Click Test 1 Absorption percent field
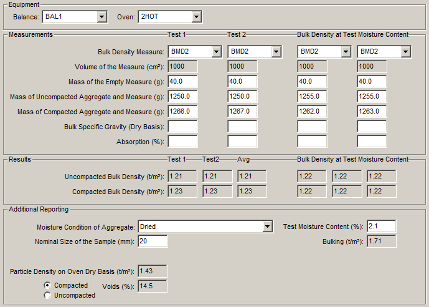The width and height of the screenshot is (429, 307). pos(182,141)
